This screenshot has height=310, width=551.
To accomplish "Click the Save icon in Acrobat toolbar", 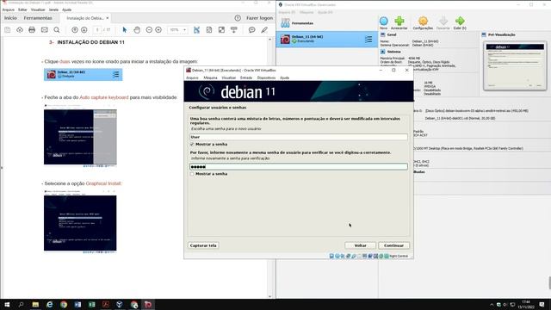I will [8, 30].
